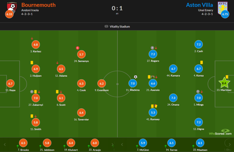Click the yellow card above Huijsen's rating
Image resolution: width=234 pixels, height=152 pixels.
[31, 62]
